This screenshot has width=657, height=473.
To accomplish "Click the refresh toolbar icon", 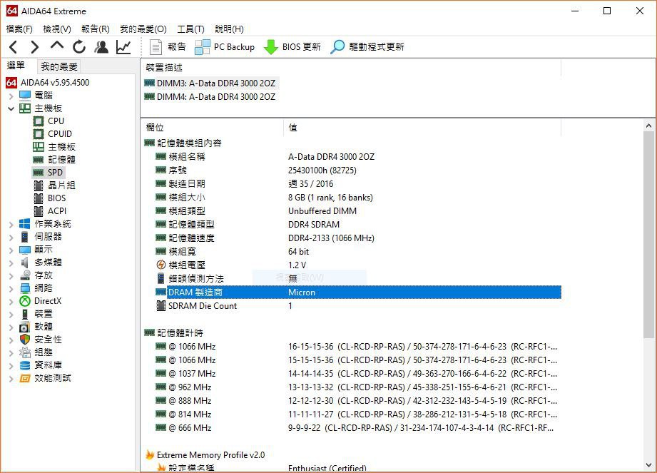I will 78,47.
